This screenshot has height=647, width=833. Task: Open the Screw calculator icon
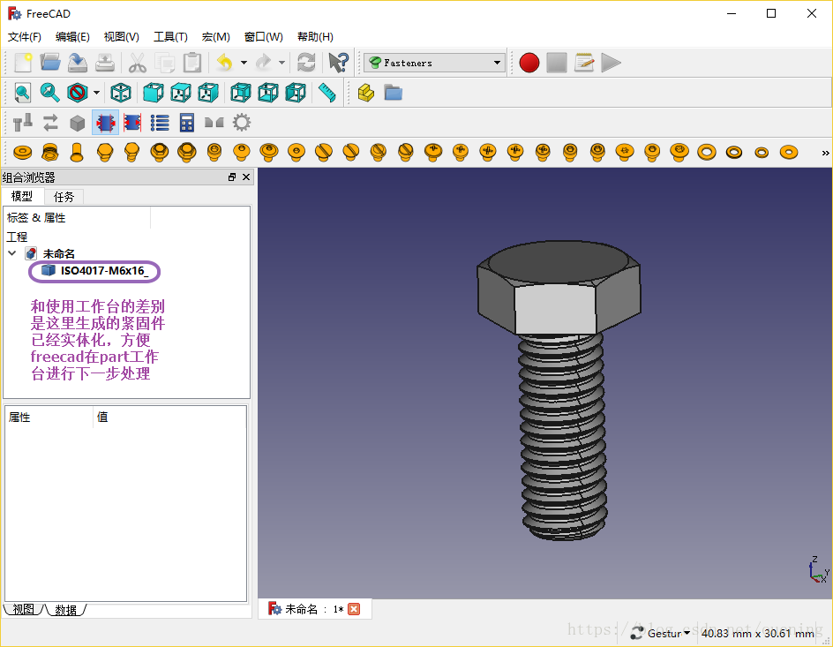click(x=186, y=123)
